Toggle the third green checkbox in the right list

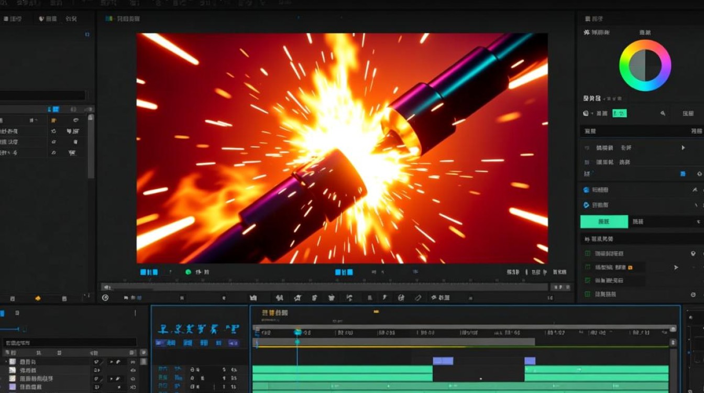(x=588, y=281)
